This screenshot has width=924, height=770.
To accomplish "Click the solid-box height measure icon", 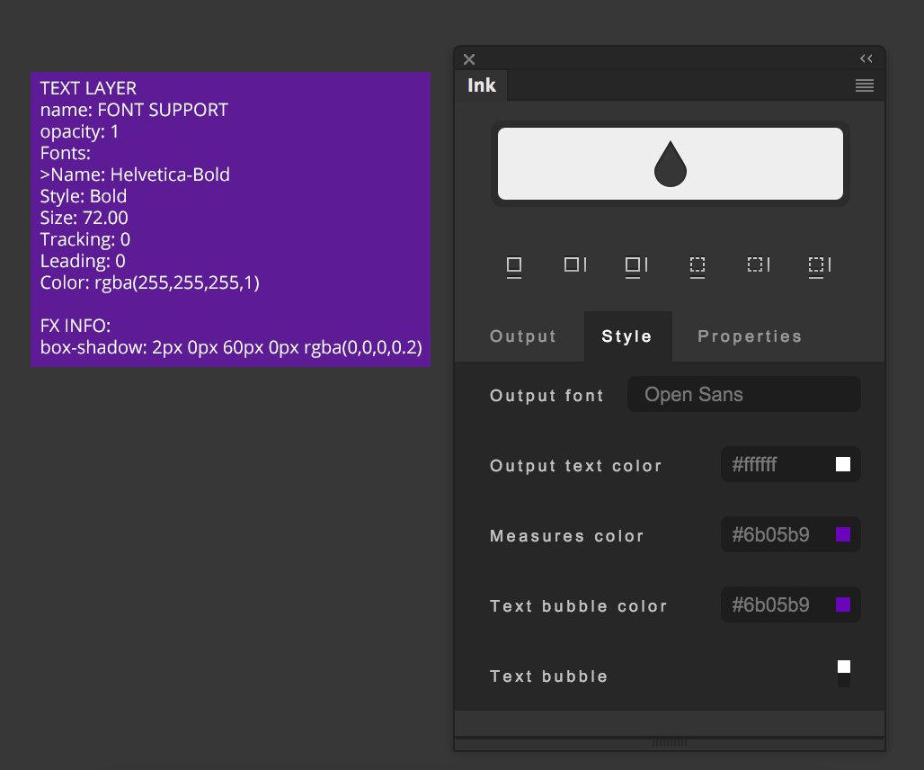I will (x=575, y=264).
